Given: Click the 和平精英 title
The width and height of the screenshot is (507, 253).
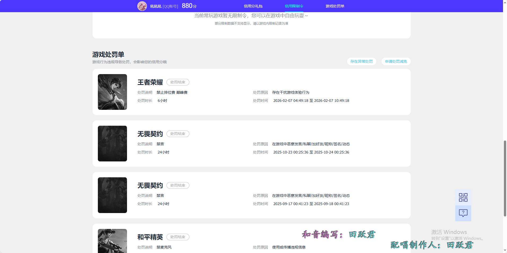Looking at the screenshot, I should tap(150, 237).
